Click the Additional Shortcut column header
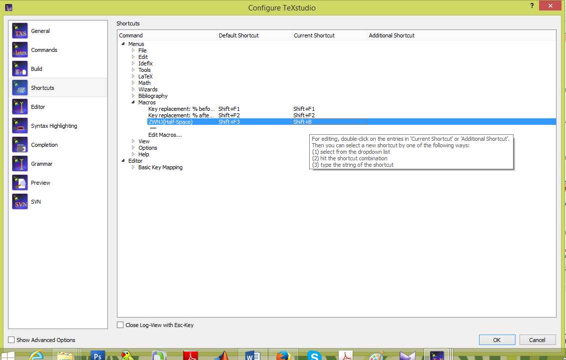Image resolution: width=566 pixels, height=360 pixels. point(461,35)
